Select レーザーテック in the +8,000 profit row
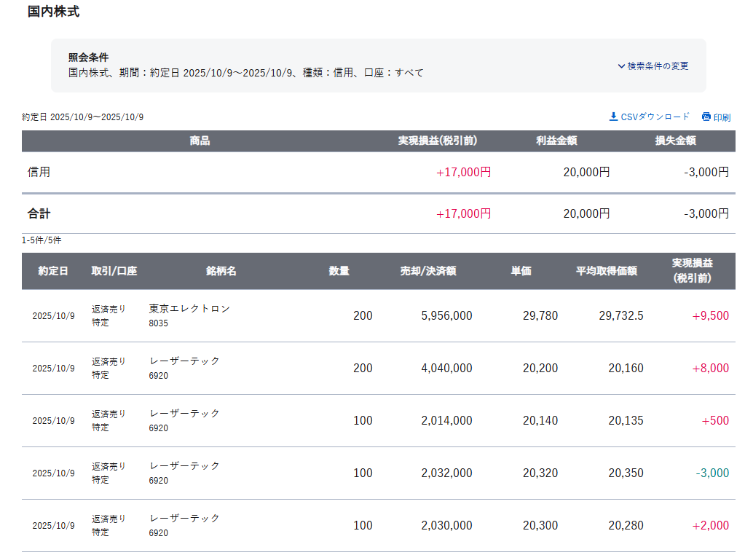Screen dimensions: 745x555 coord(184,361)
